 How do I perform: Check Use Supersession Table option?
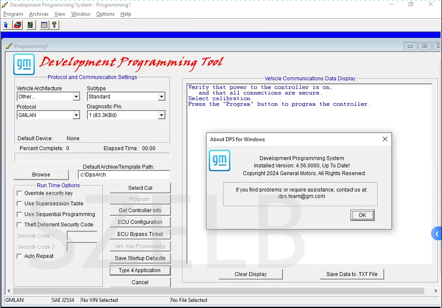tap(19, 204)
